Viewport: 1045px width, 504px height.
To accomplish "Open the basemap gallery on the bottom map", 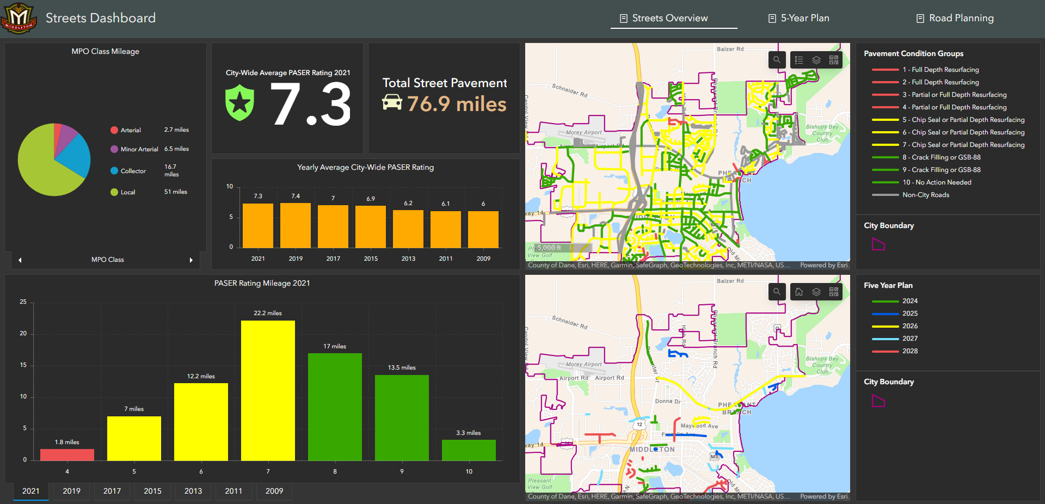I will pyautogui.click(x=833, y=292).
